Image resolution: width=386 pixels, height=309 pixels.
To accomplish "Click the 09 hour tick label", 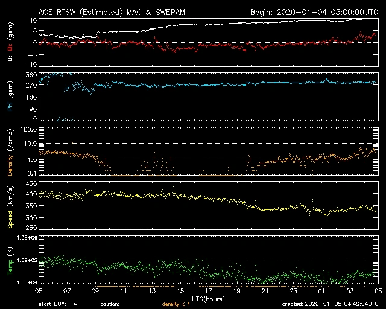I will (95, 291).
